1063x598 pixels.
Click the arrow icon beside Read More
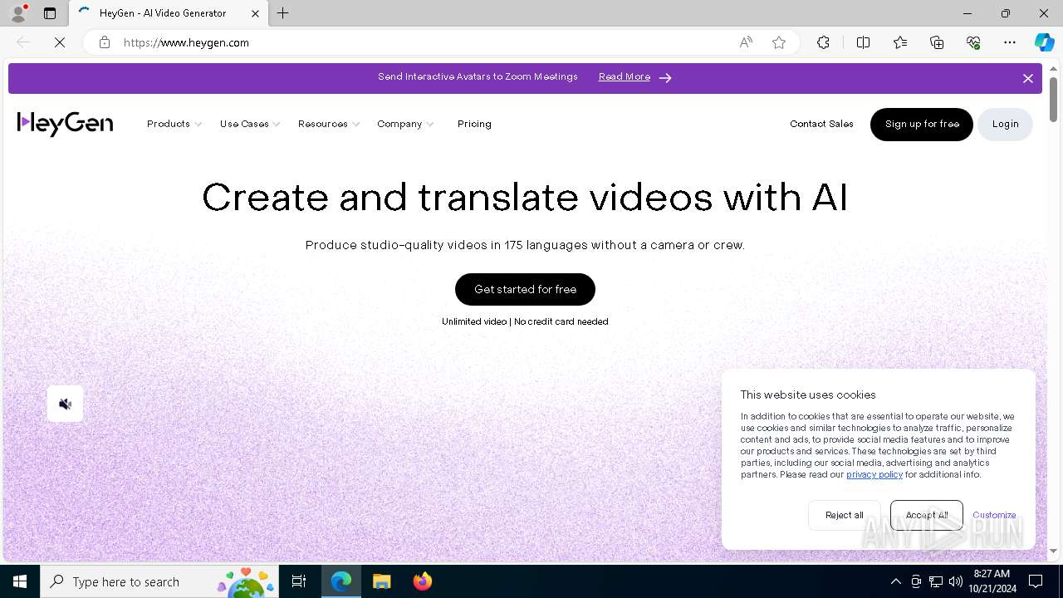[665, 77]
